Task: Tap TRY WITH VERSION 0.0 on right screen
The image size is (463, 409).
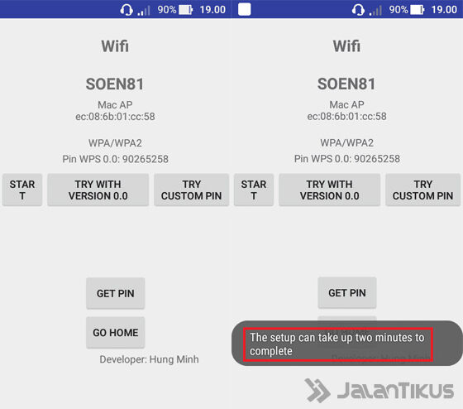Action: point(330,190)
